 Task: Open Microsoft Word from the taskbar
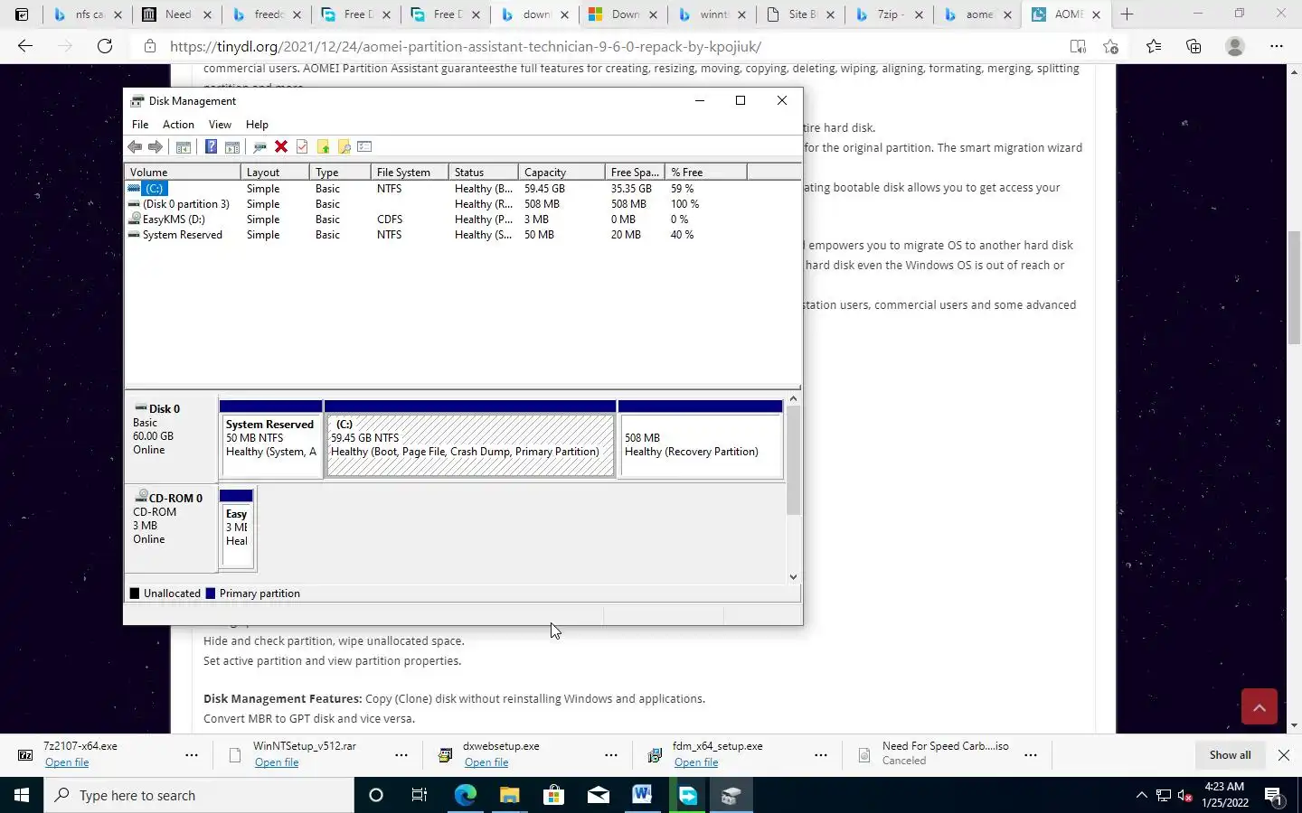pos(642,795)
